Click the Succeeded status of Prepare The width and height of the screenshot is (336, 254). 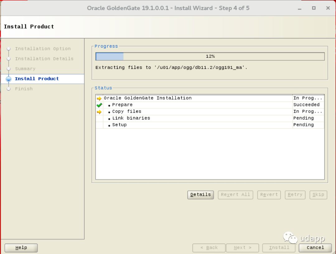tap(306, 105)
